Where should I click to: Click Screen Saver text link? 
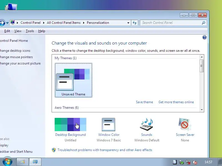[185, 135]
